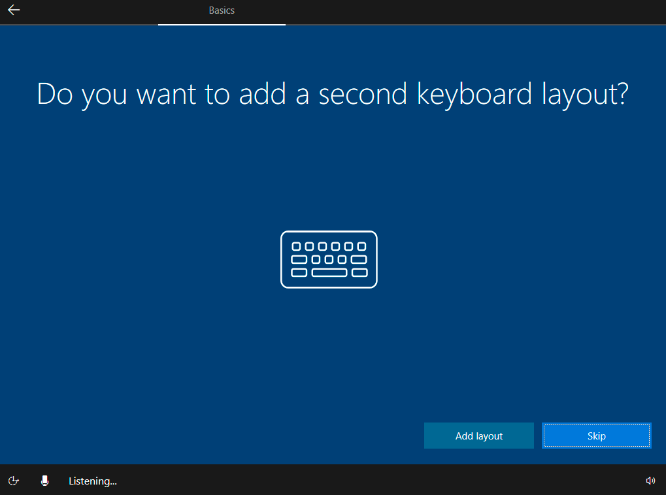Click the Add layout button
Viewport: 666px width, 495px height.
[478, 436]
